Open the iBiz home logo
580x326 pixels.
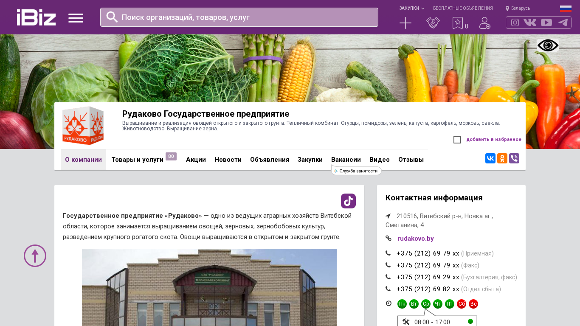[36, 17]
